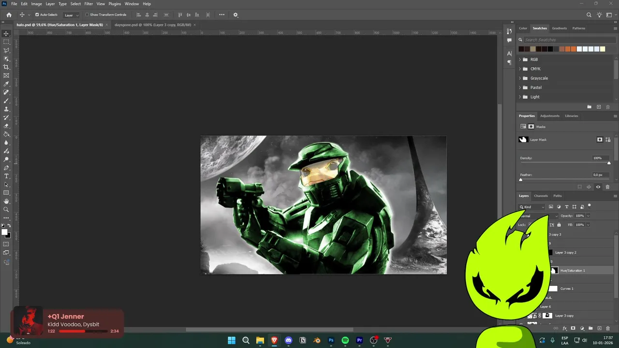Open the Kind filter dropdown
This screenshot has width=619, height=348.
(x=532, y=207)
